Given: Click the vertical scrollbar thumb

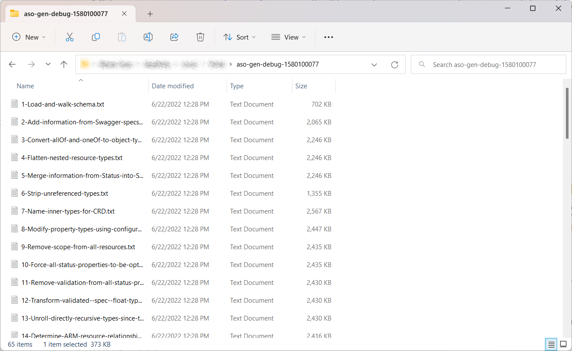Looking at the screenshot, I should point(567,113).
